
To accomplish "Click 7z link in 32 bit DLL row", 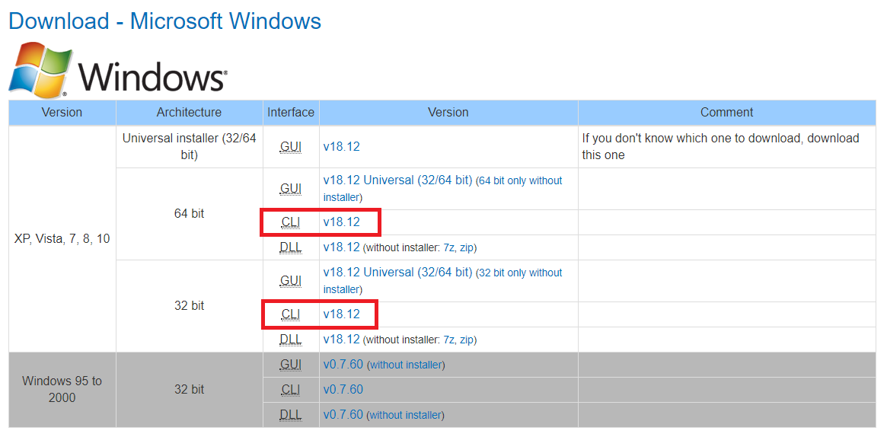I will coord(448,340).
